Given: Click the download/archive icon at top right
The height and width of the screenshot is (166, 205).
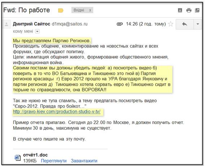Looking at the screenshot, I should click(180, 10).
